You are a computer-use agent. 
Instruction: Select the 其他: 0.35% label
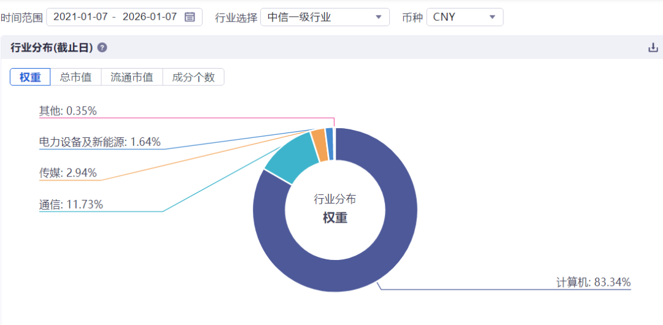pos(68,111)
